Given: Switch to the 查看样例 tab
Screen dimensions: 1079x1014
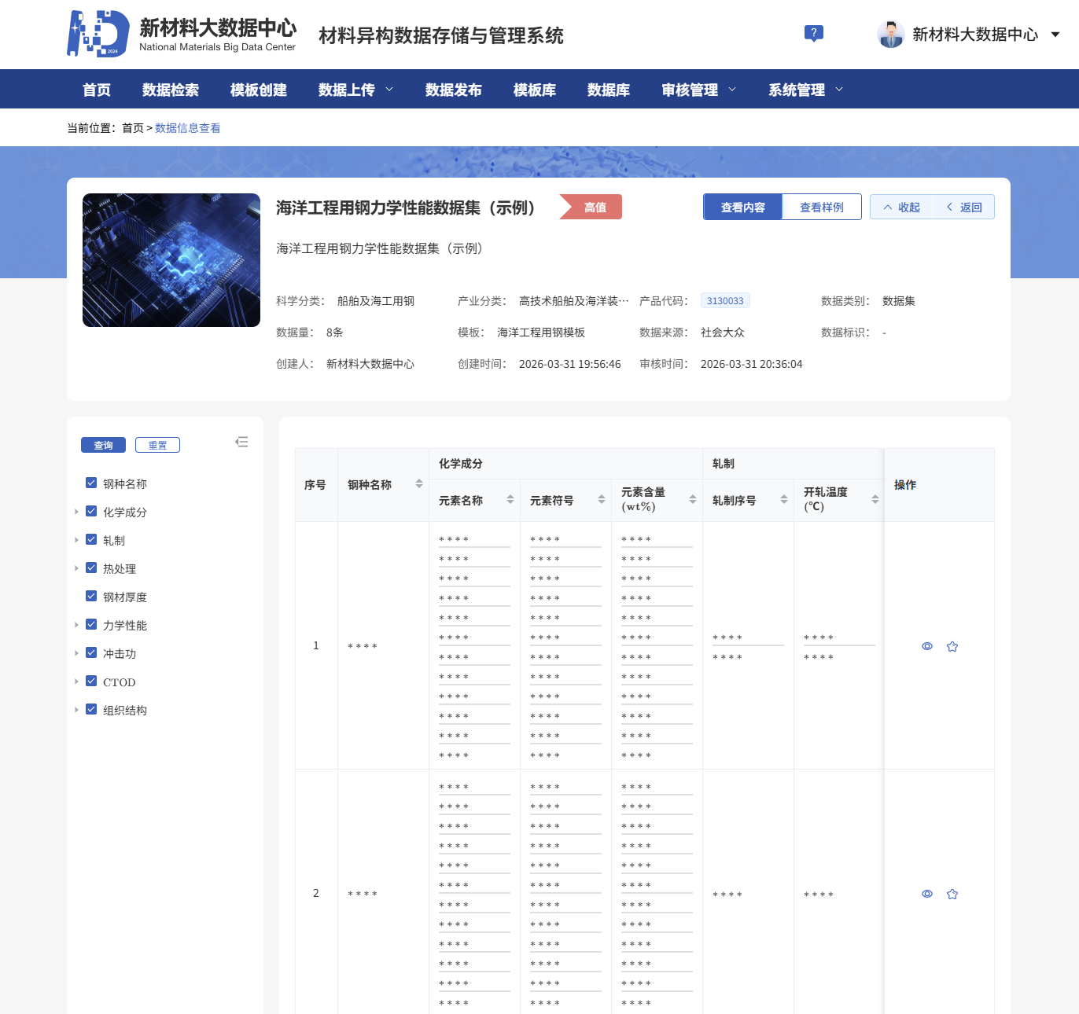Looking at the screenshot, I should [821, 207].
